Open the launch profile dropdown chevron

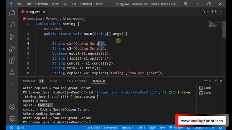pos(210,81)
